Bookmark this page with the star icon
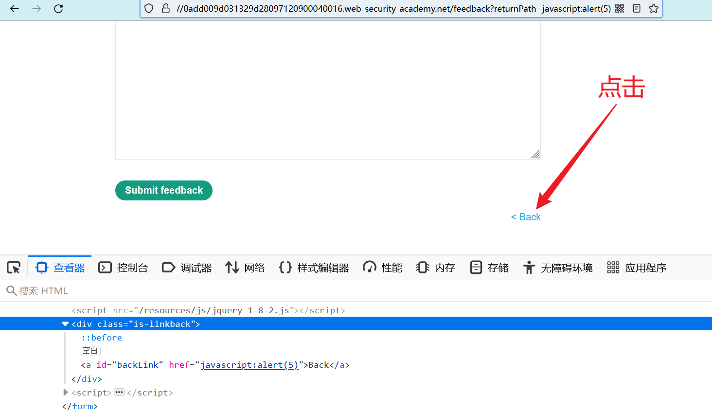 [x=654, y=8]
